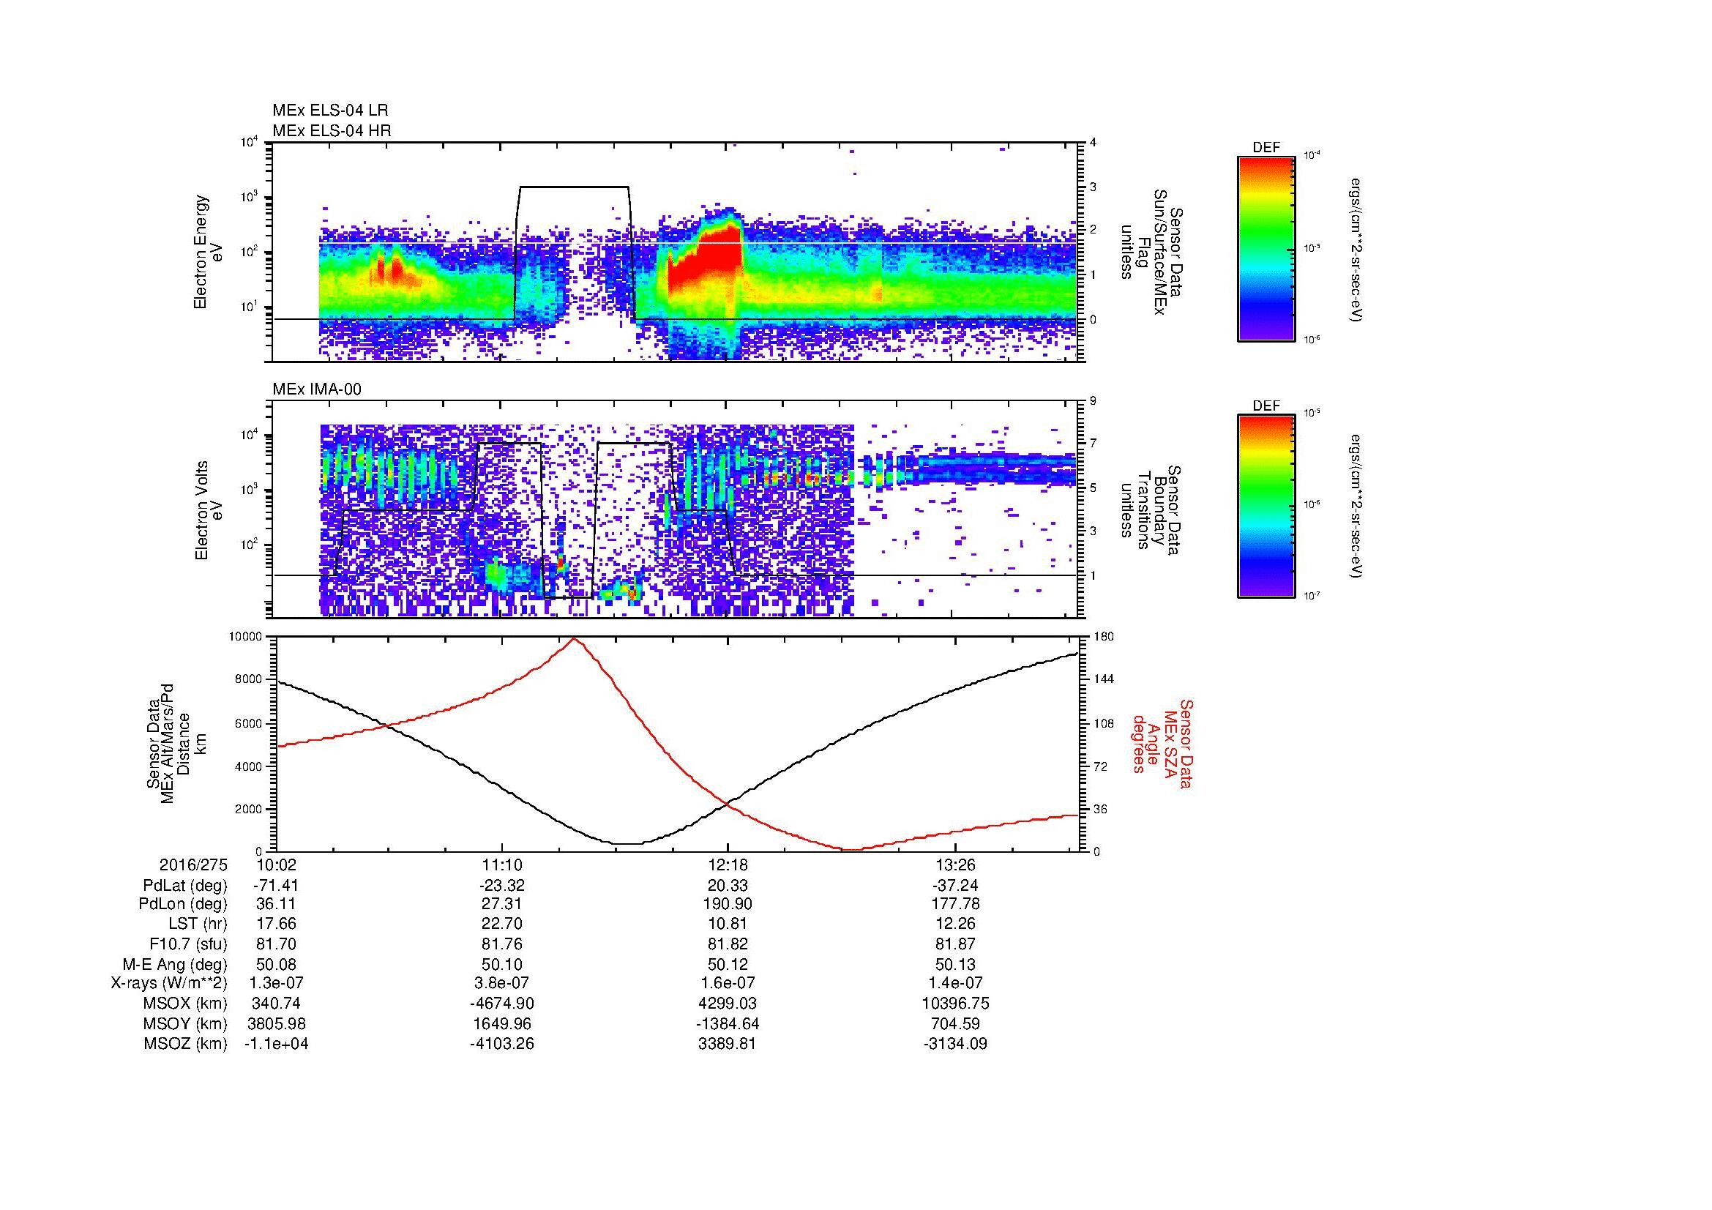Click the 'F10.7 (sfu)' row label

[x=188, y=944]
